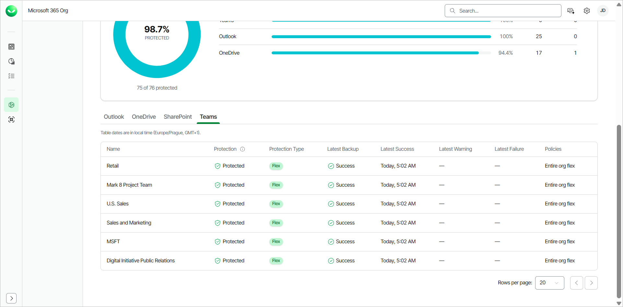Click the vertical page scrollbar
Image resolution: width=623 pixels, height=307 pixels.
point(619,212)
